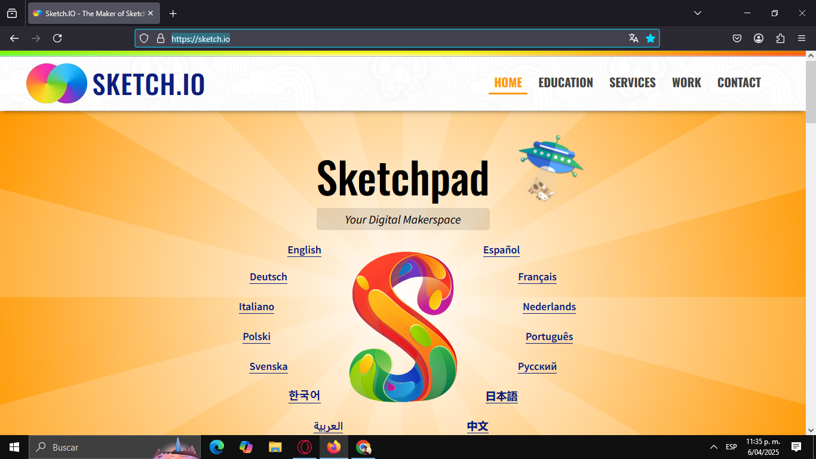Open the list all tabs dropdown arrow
The image size is (816, 459).
pos(697,13)
